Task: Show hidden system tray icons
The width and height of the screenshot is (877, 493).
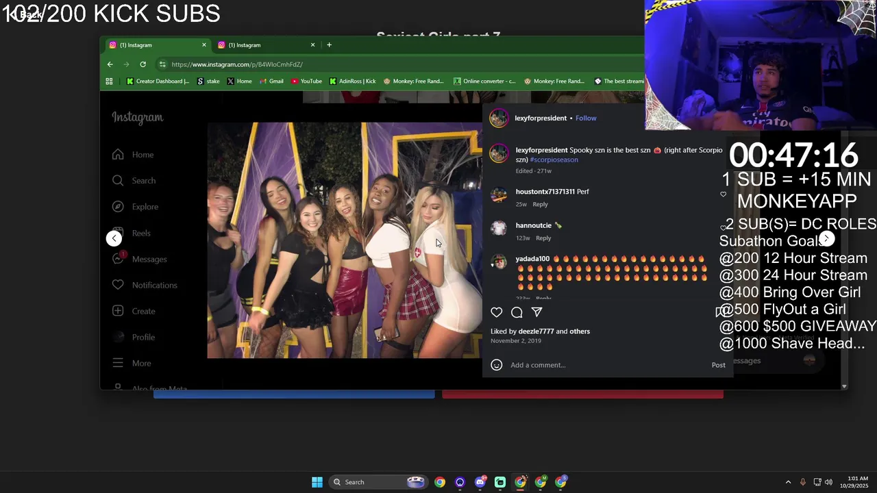Action: pos(788,482)
